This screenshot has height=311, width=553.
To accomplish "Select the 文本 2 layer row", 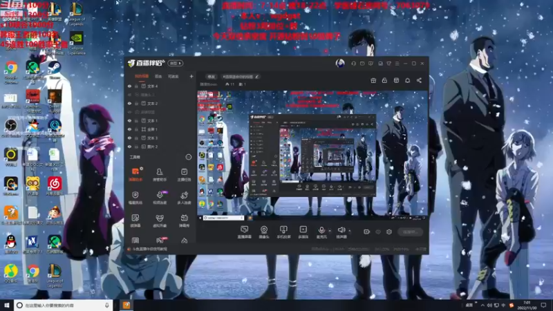I will click(160, 103).
